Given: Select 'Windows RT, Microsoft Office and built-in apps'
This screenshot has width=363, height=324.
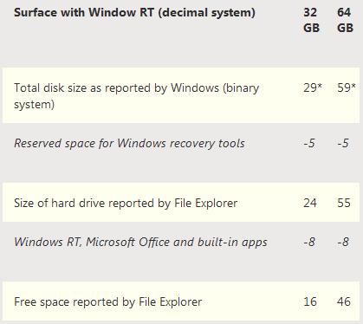Looking at the screenshot, I should pos(140,243).
